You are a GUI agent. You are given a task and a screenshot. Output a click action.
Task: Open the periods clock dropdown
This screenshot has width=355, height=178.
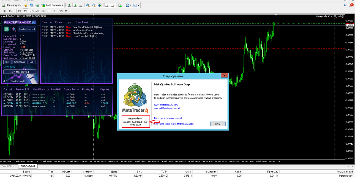point(129,5)
